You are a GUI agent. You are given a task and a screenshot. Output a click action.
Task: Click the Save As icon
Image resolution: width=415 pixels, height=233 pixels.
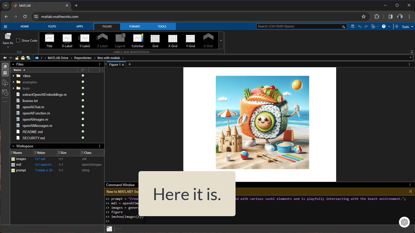tap(8, 37)
